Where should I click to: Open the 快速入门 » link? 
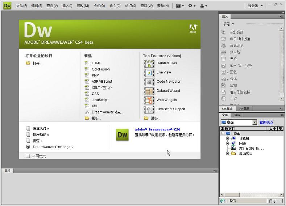[x=41, y=128]
